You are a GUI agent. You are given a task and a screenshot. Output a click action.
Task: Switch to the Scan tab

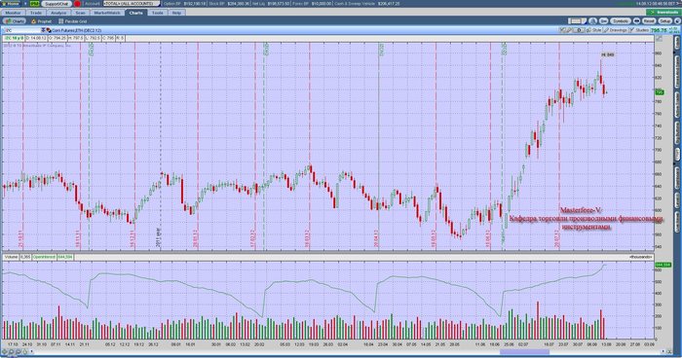81,13
